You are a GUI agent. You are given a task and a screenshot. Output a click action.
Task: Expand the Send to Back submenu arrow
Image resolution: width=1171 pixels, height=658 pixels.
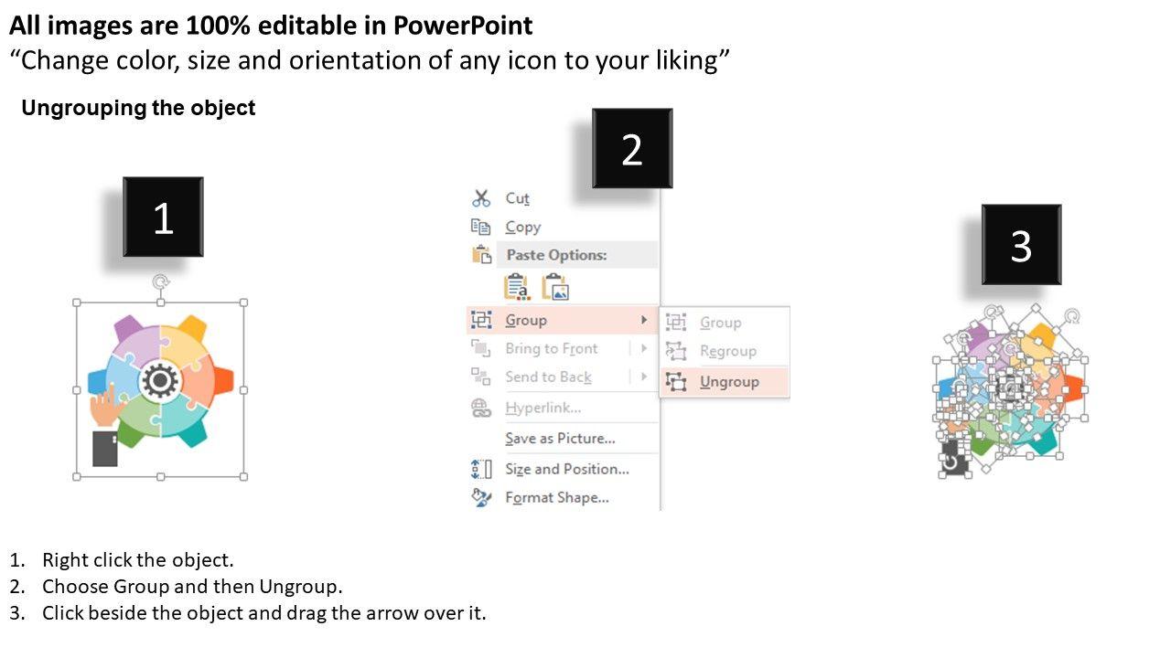[644, 377]
